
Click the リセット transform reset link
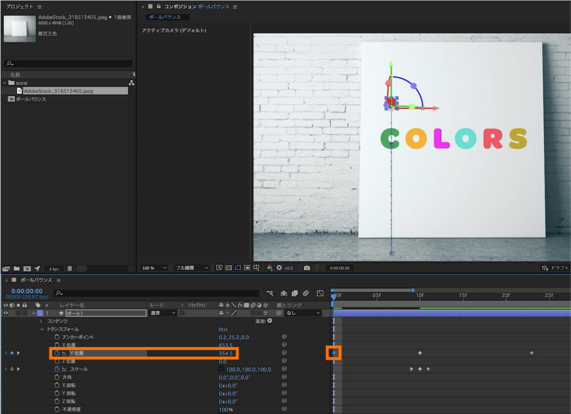point(223,330)
